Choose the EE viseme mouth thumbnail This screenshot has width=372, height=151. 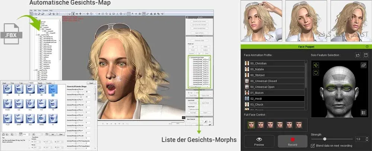[x=7, y=89]
